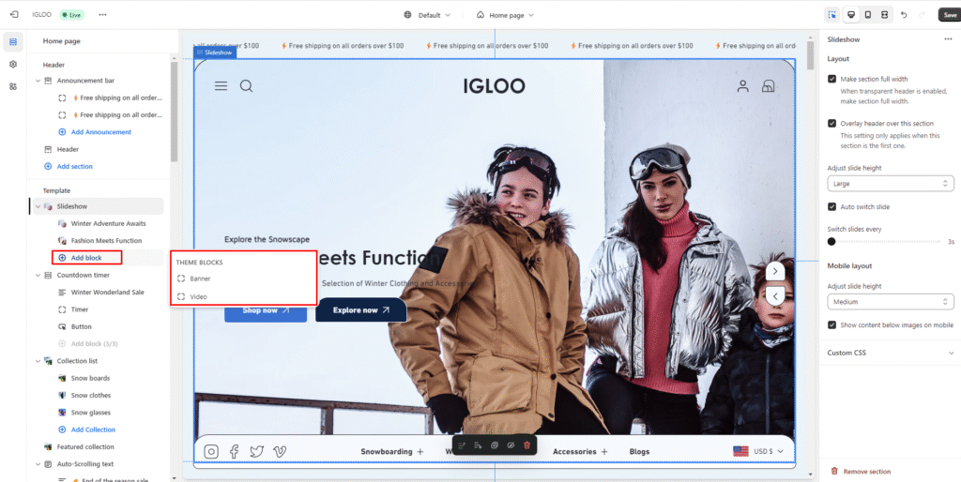Disable Auto switch slide checkbox

coord(832,206)
